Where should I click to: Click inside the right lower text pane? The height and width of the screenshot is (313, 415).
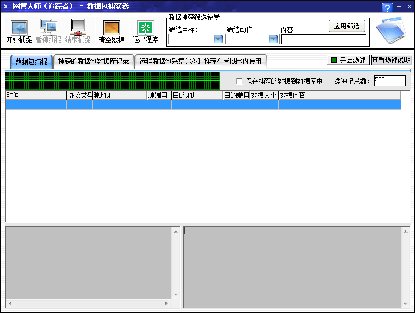click(292, 267)
